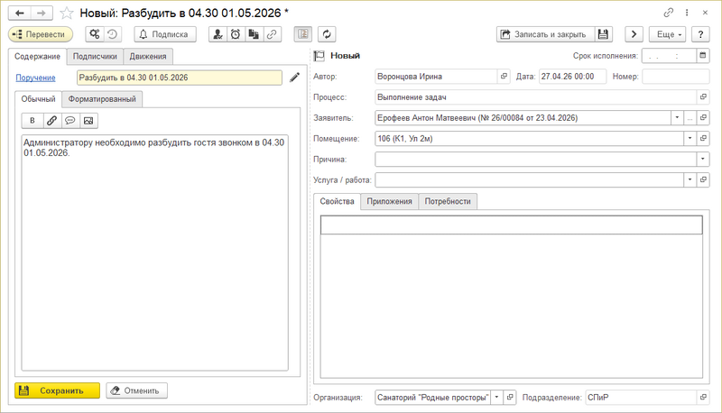Click the person with checkmark icon
This screenshot has height=413, width=722.
tap(218, 34)
